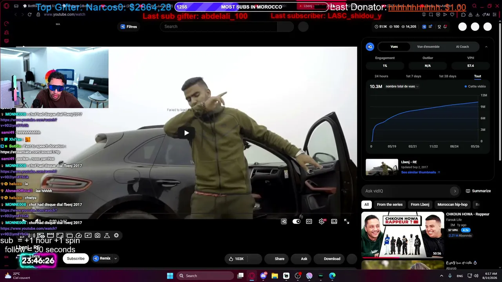Reload the page in browser
Viewport: 502px width, 282px height.
29,14
